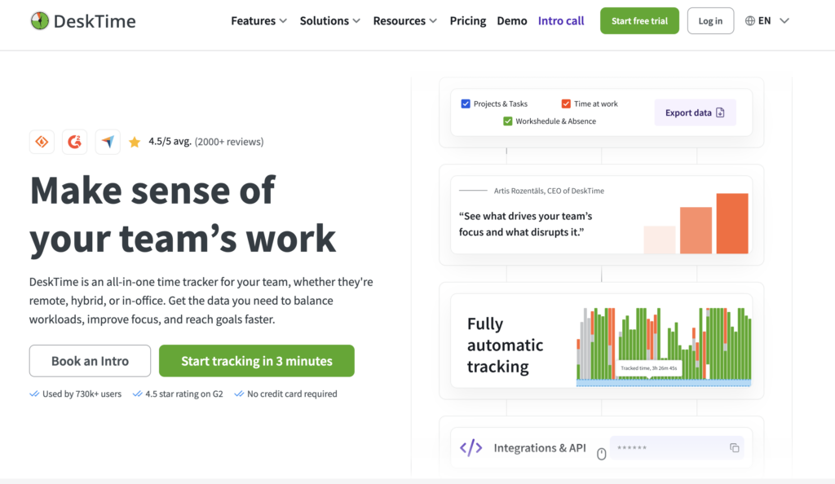835x484 pixels.
Task: Click the See what drives your team's focus quote
Action: tap(525, 224)
